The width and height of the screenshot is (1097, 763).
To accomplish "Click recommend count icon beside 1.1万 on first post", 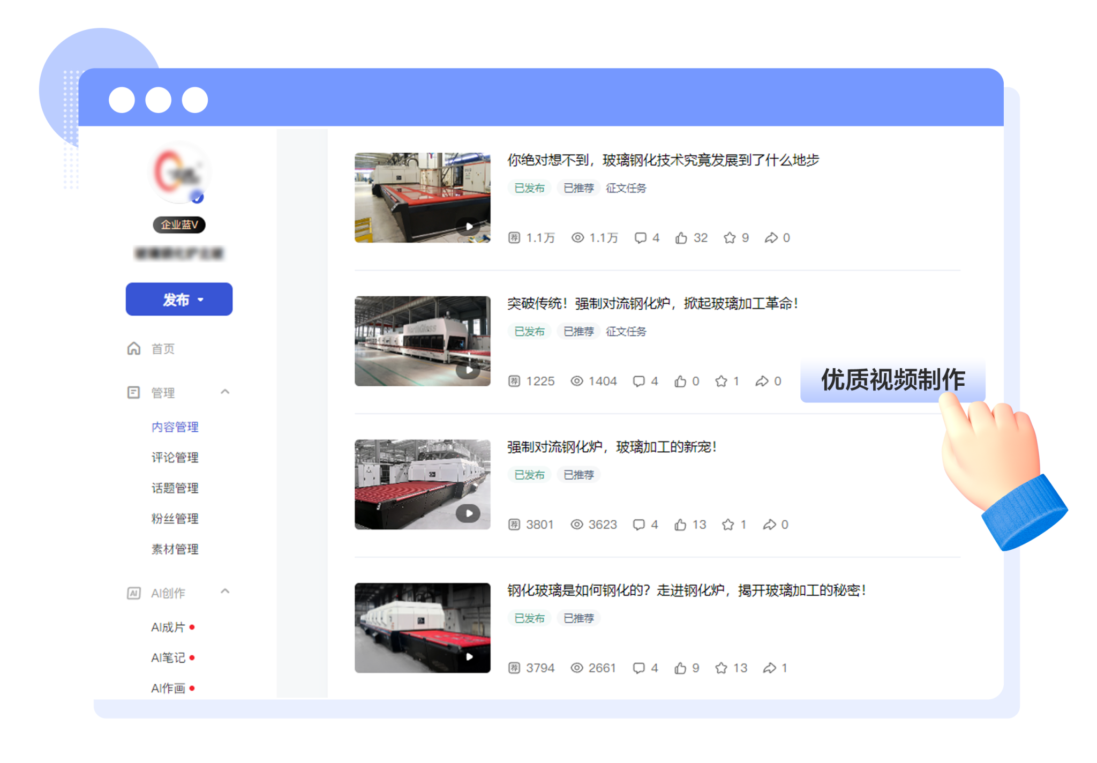I will [514, 238].
